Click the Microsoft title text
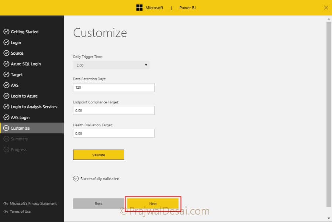The image size is (332, 222). 154,8
